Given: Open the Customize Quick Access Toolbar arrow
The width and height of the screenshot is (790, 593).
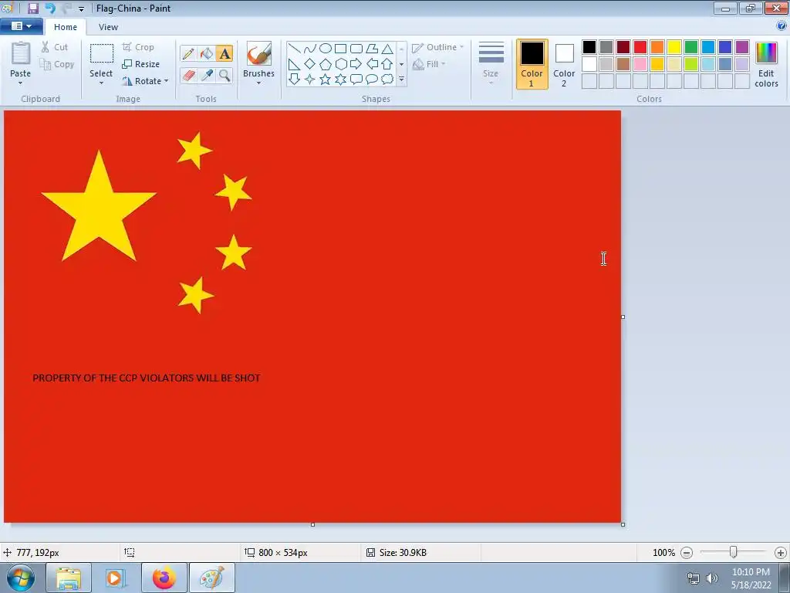Looking at the screenshot, I should pyautogui.click(x=81, y=8).
